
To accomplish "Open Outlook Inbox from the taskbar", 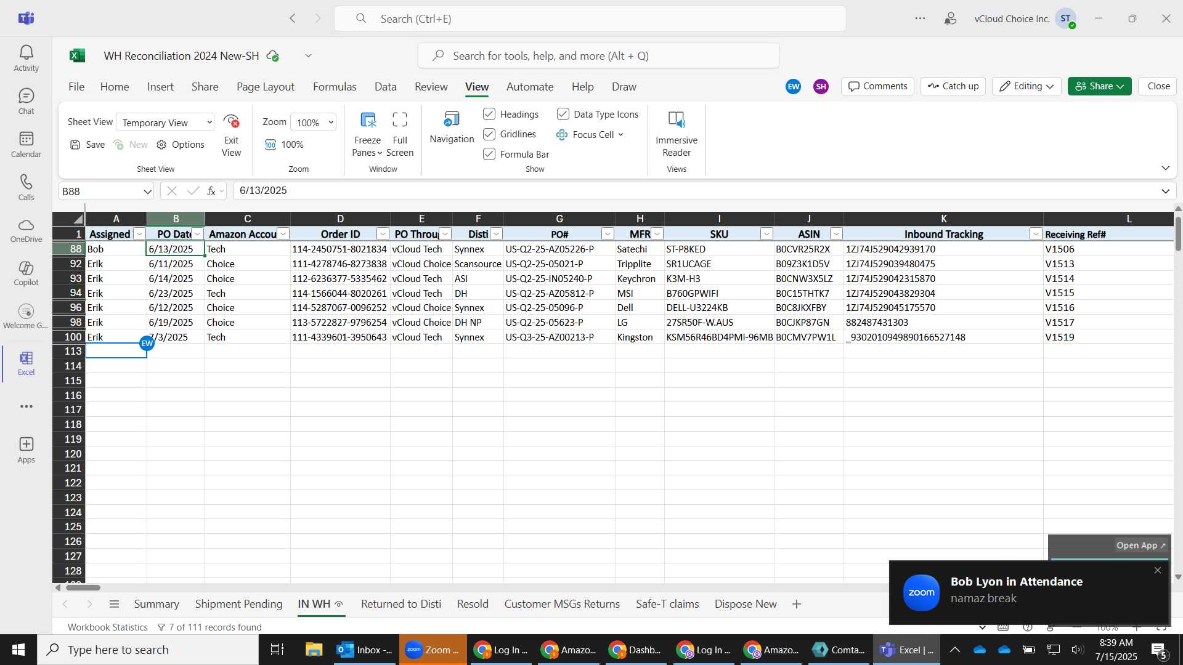I will click(x=365, y=650).
